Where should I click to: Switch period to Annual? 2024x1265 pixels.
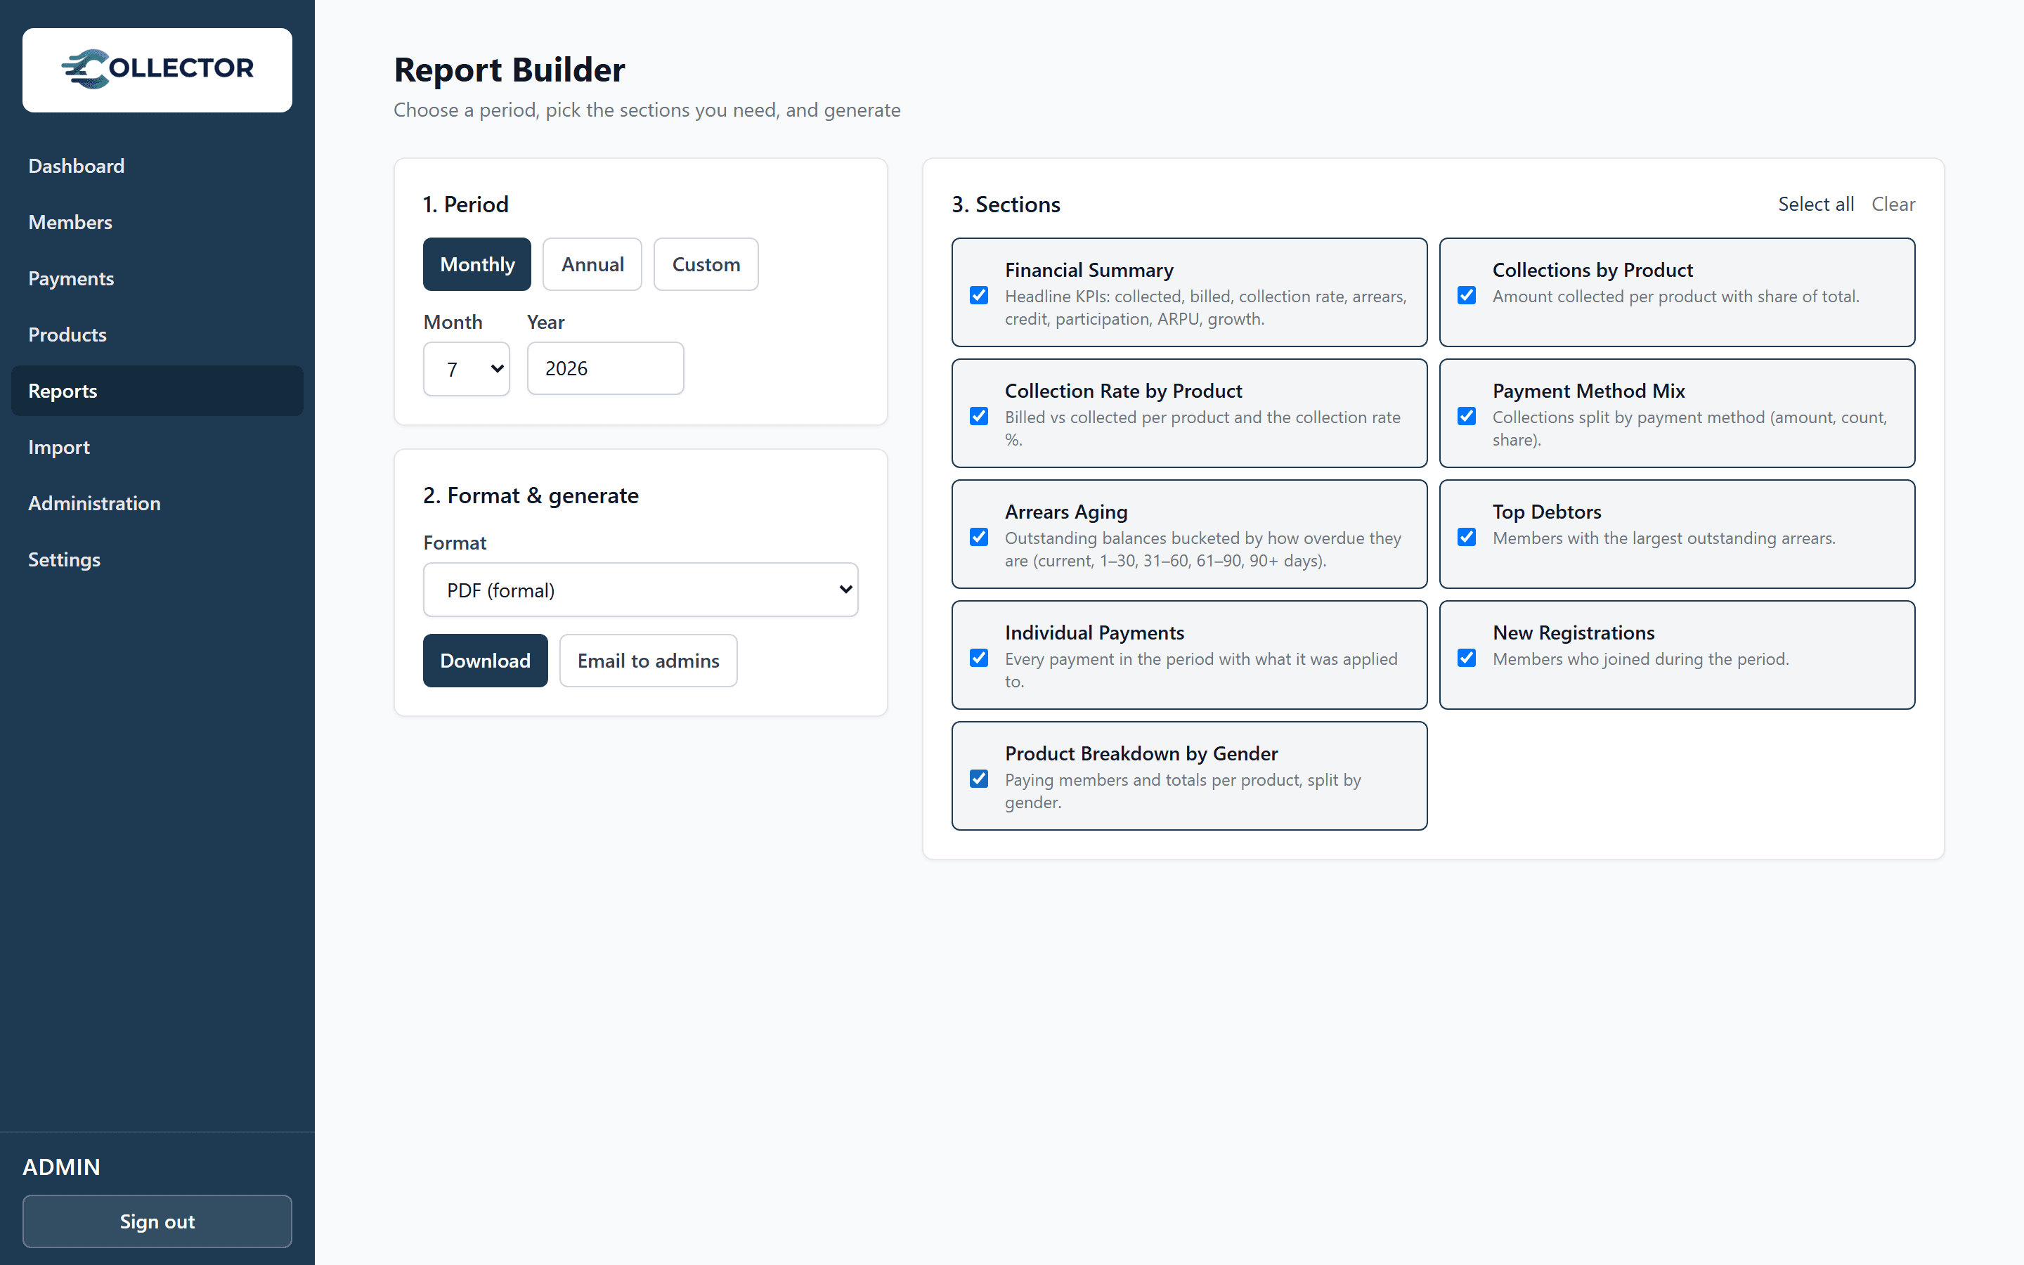[592, 264]
